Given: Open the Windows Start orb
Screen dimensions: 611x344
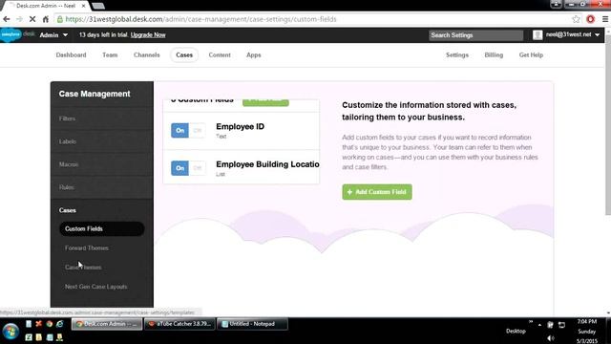Looking at the screenshot, I should [11, 332].
